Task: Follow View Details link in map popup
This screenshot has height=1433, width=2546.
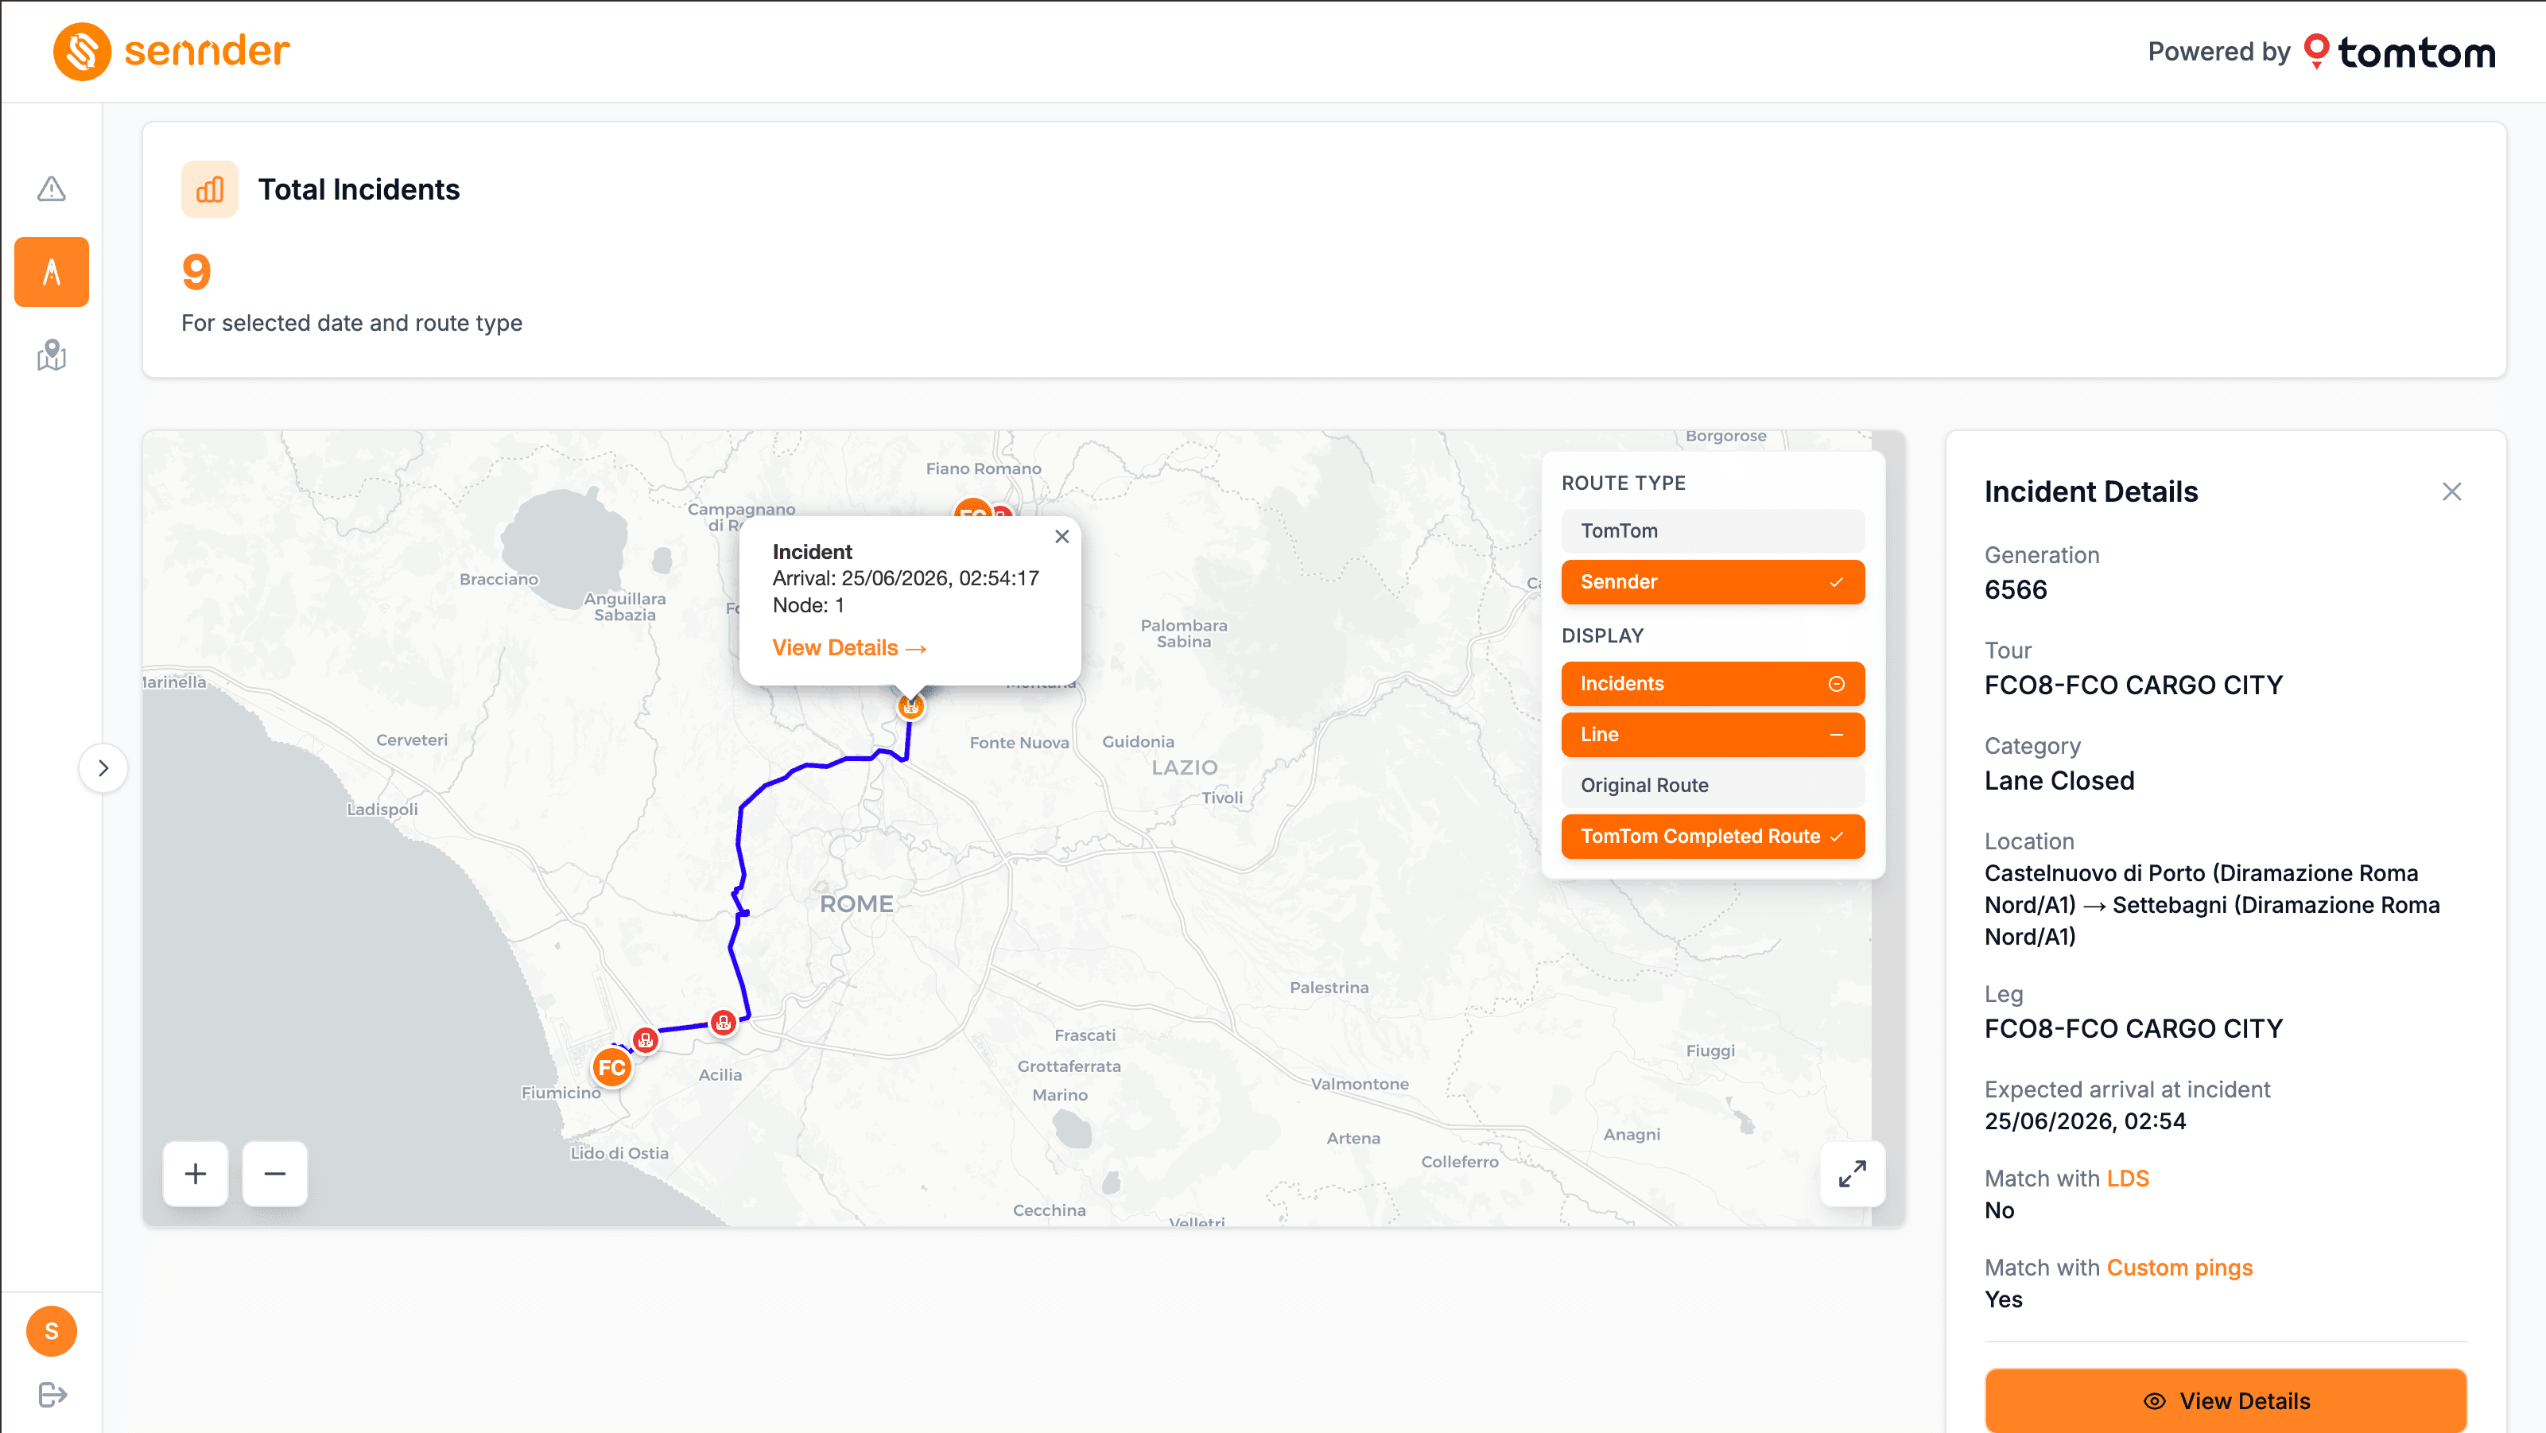Action: 849,648
